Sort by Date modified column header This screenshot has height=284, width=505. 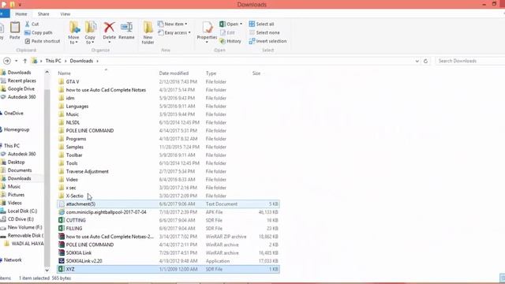pos(174,73)
